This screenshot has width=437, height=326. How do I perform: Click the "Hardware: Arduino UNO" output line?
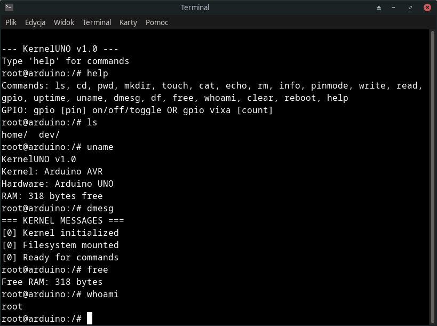57,184
